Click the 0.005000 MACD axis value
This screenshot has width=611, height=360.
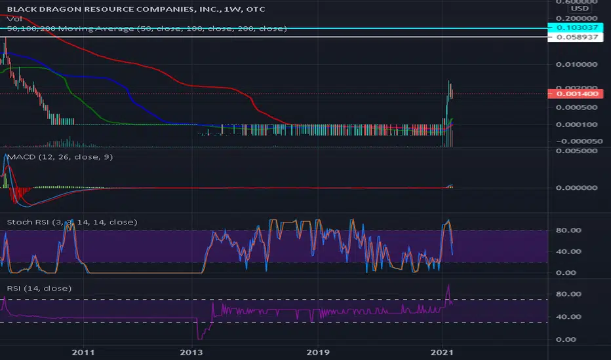point(576,151)
